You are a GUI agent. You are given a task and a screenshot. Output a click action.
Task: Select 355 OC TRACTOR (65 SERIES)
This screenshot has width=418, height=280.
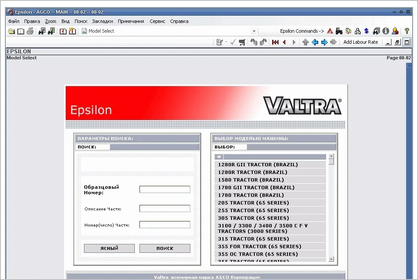[270, 254]
